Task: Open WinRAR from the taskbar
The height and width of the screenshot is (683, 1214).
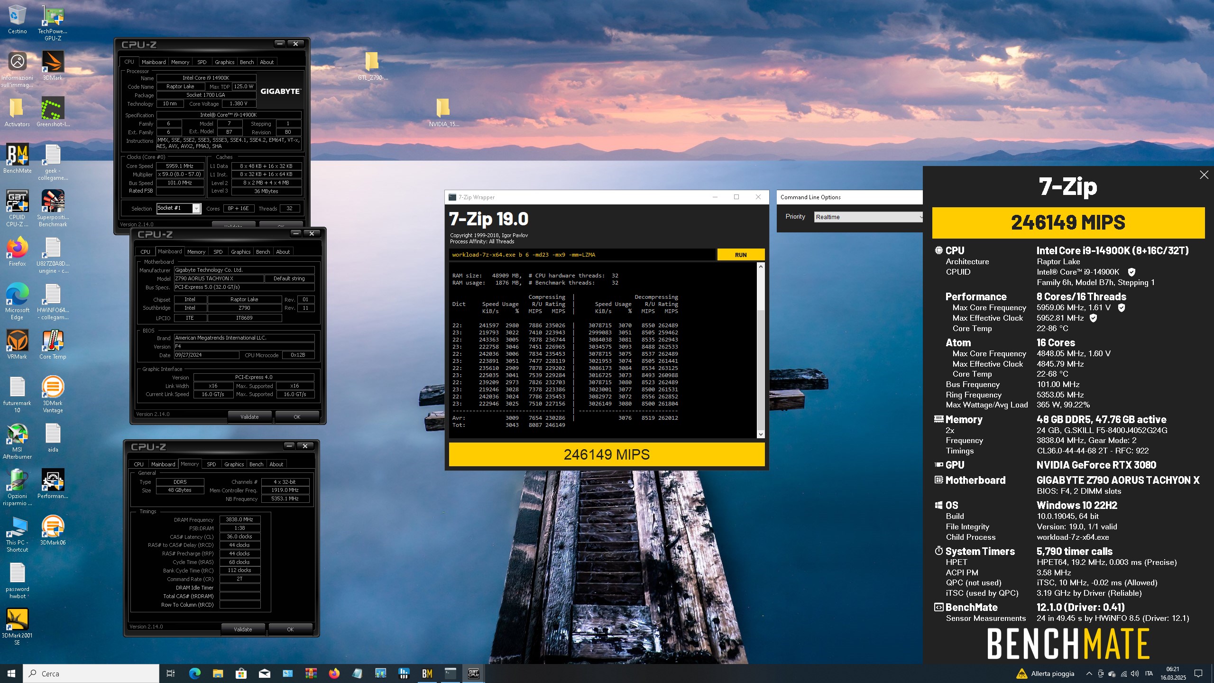Action: tap(311, 674)
